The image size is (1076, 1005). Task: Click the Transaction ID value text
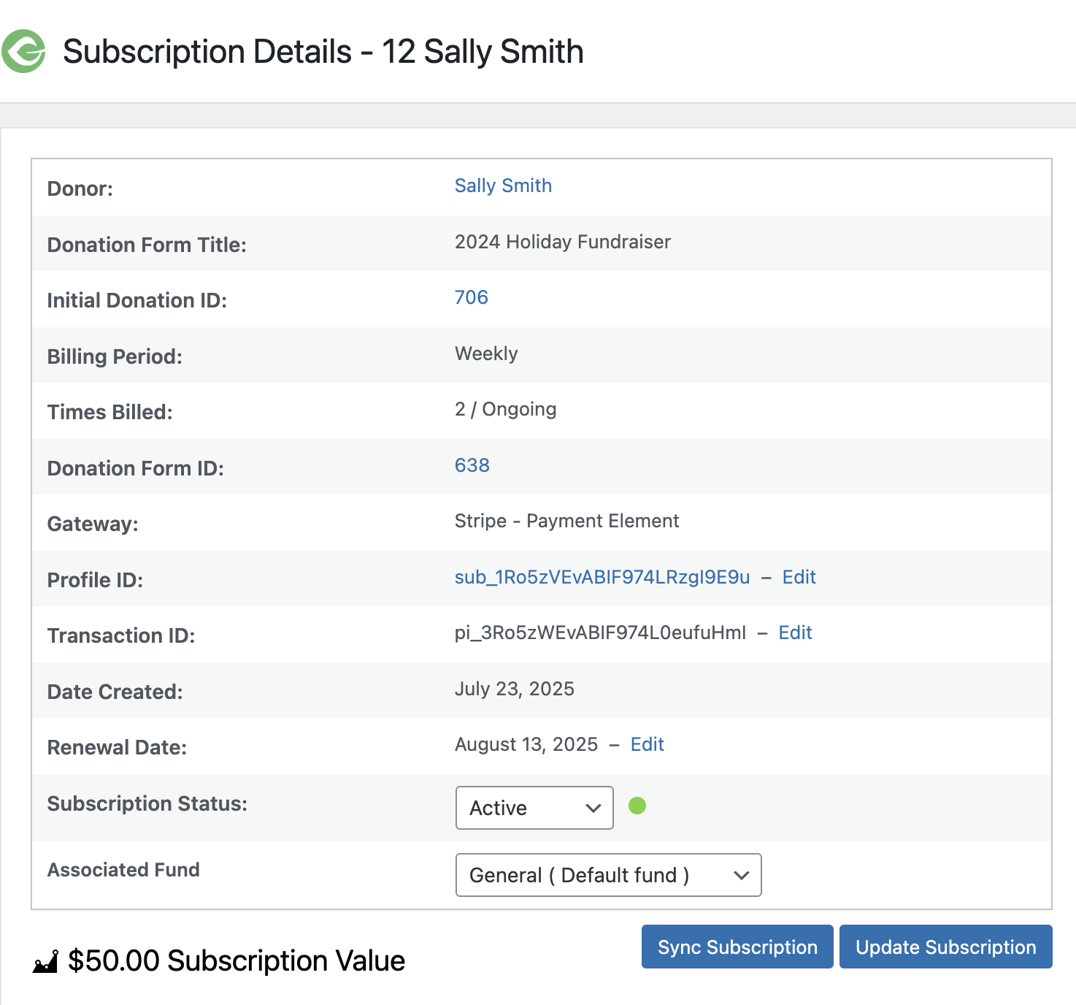(600, 633)
